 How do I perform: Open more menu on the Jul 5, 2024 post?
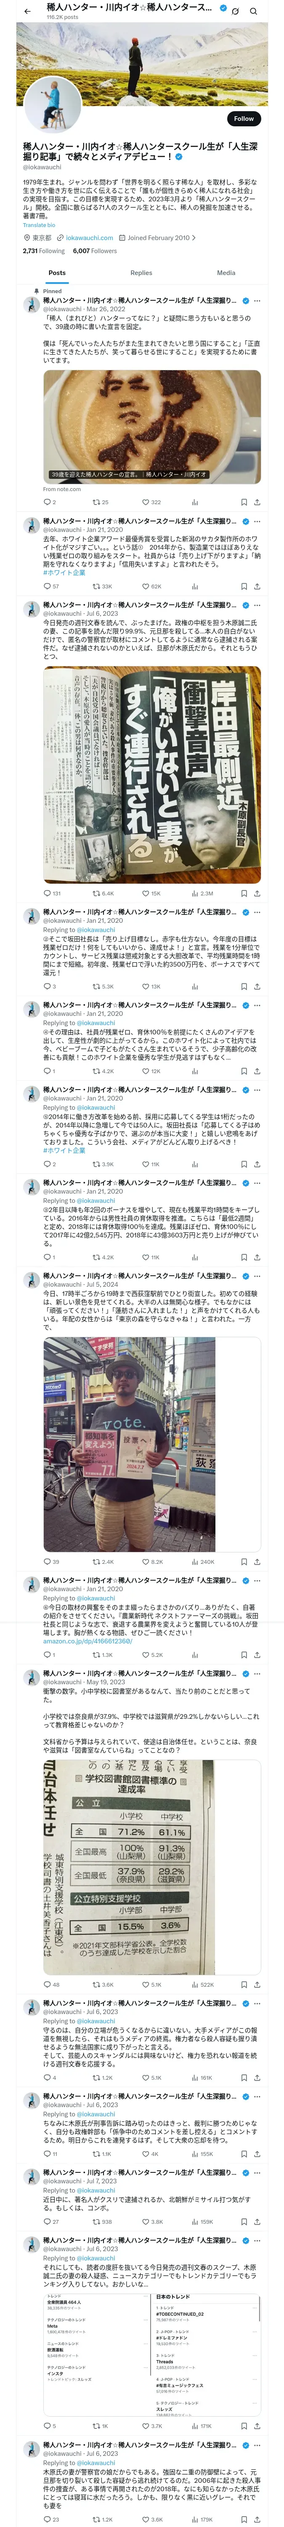tap(257, 1276)
